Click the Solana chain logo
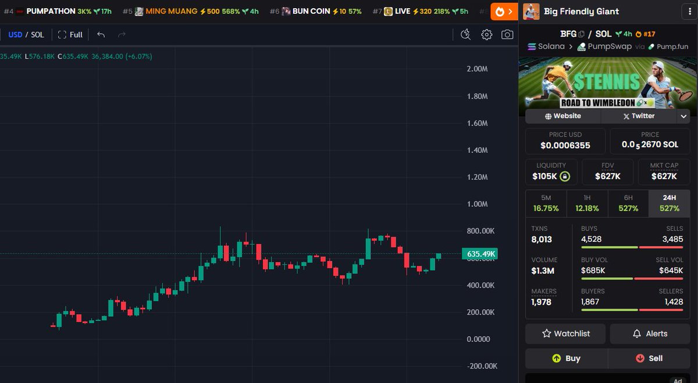 pyautogui.click(x=532, y=46)
